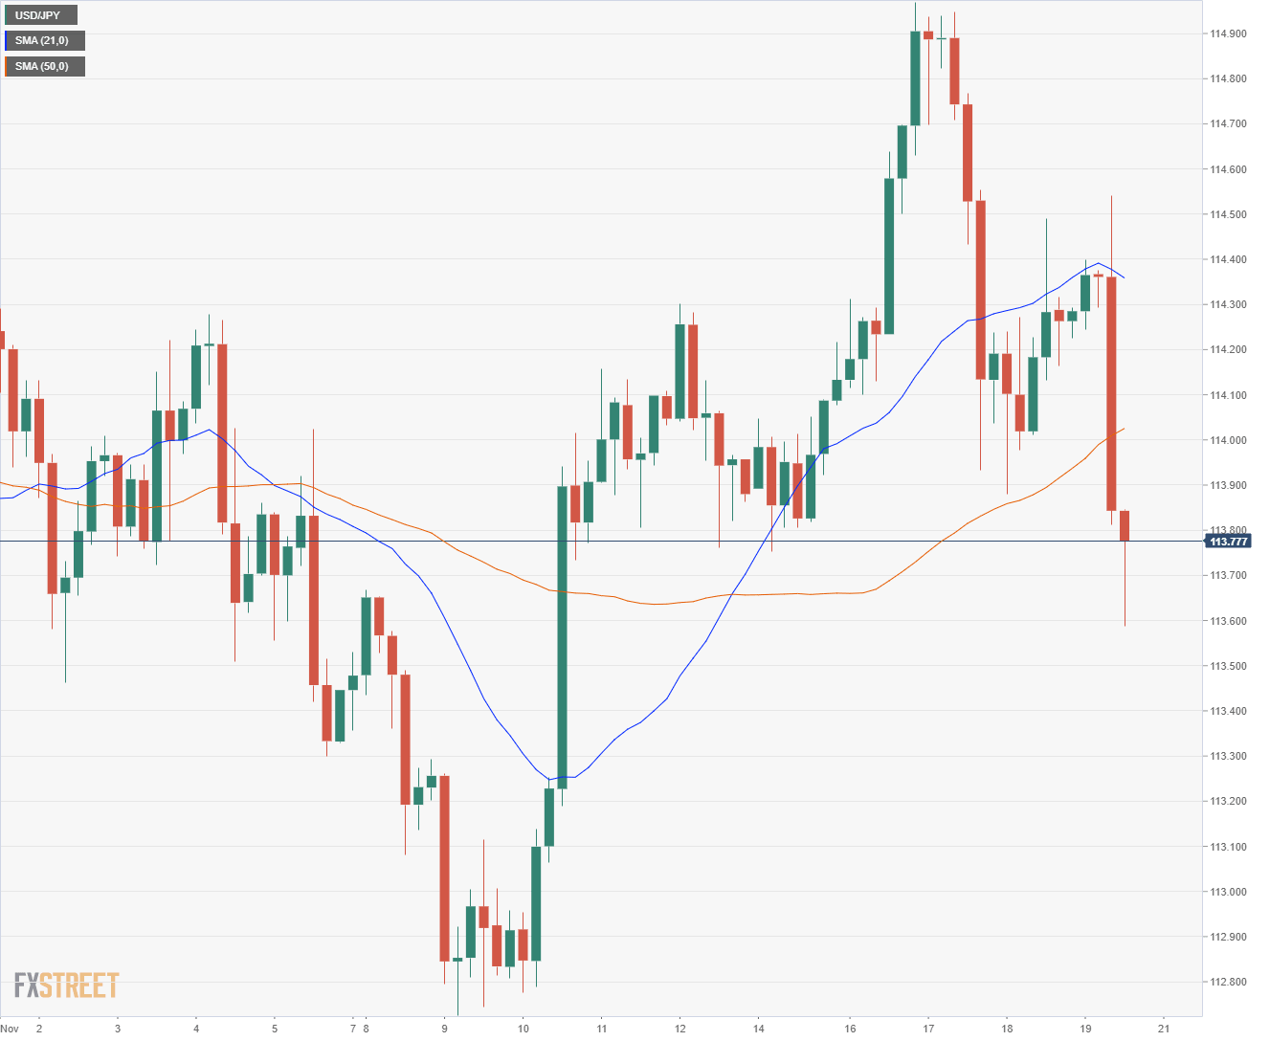1270x1041 pixels.
Task: Click the USD/JPY symbol label
Action: [x=39, y=15]
